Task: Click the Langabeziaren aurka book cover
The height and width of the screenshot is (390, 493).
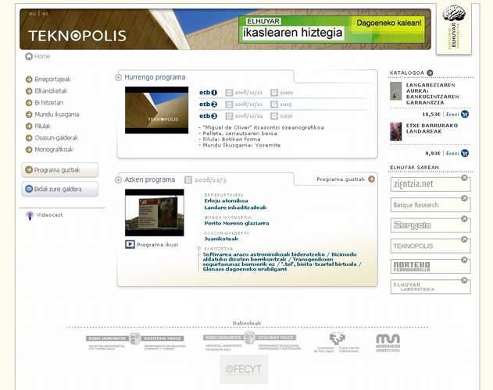Action: click(396, 91)
